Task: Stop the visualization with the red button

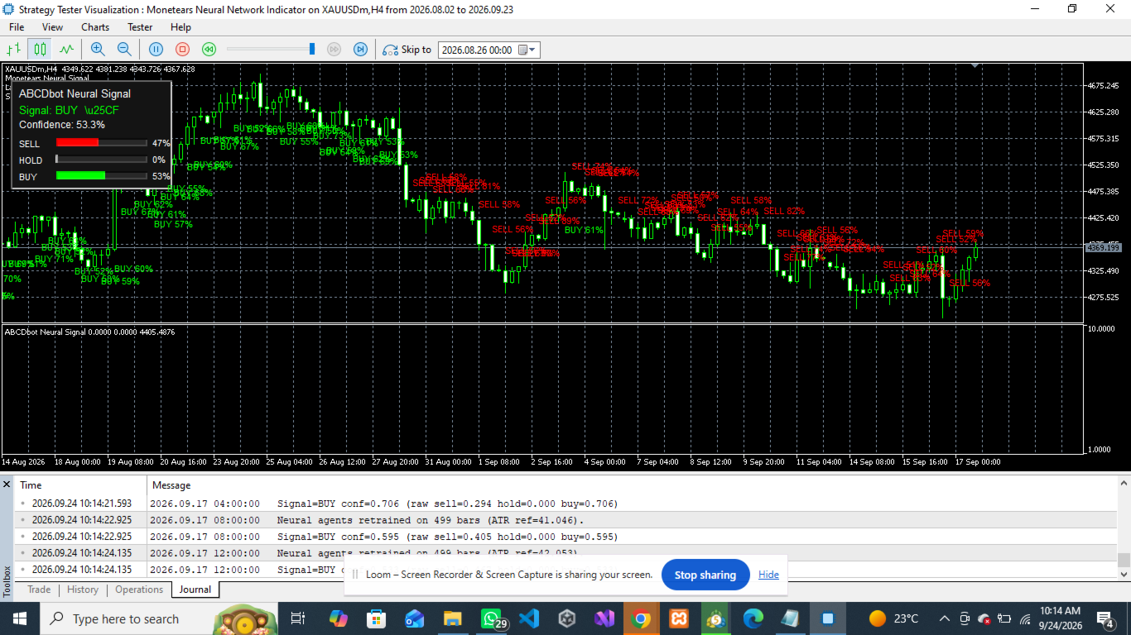Action: click(x=182, y=50)
